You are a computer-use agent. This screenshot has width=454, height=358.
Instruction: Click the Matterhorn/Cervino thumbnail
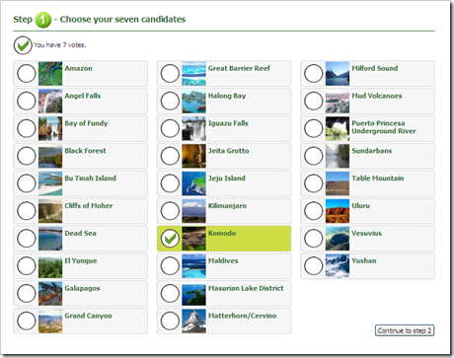coord(193,321)
